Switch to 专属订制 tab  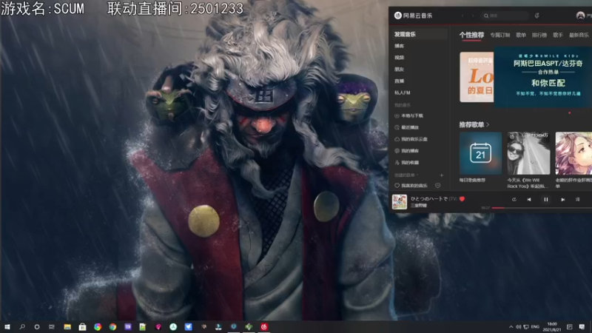coord(500,35)
